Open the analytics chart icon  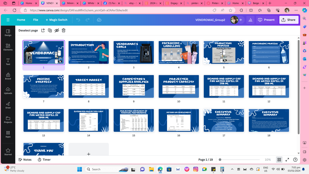[250, 20]
